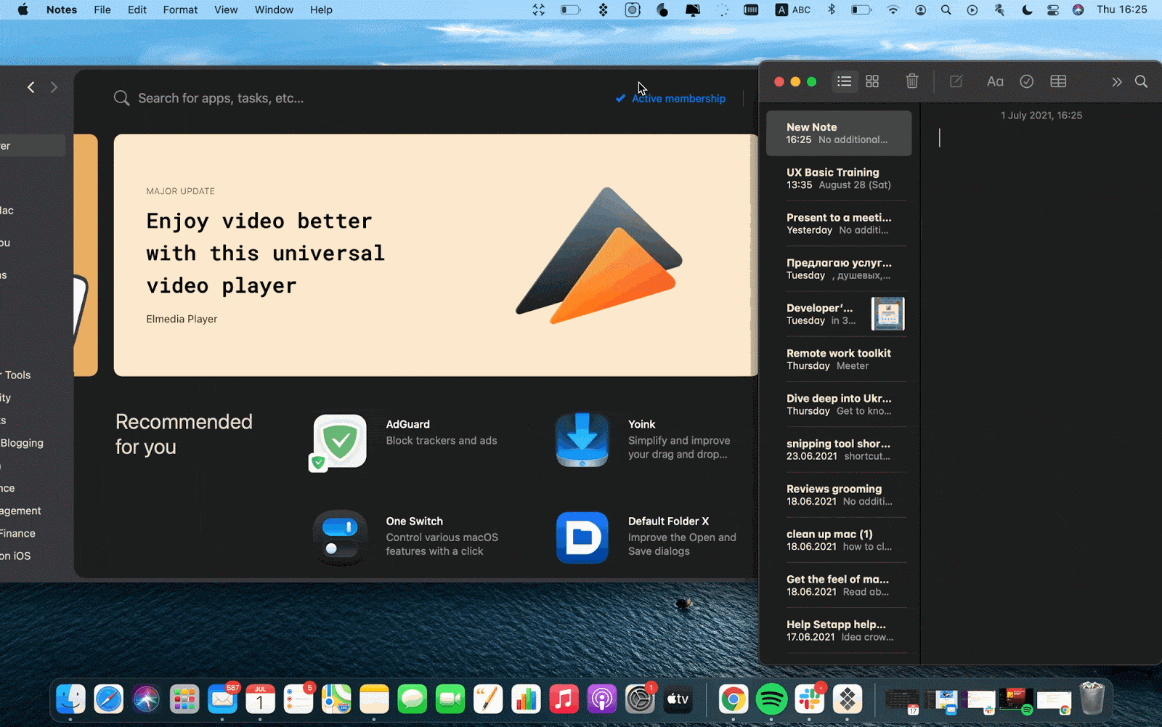Delete the selected note with trash icon
The height and width of the screenshot is (727, 1162).
point(912,81)
